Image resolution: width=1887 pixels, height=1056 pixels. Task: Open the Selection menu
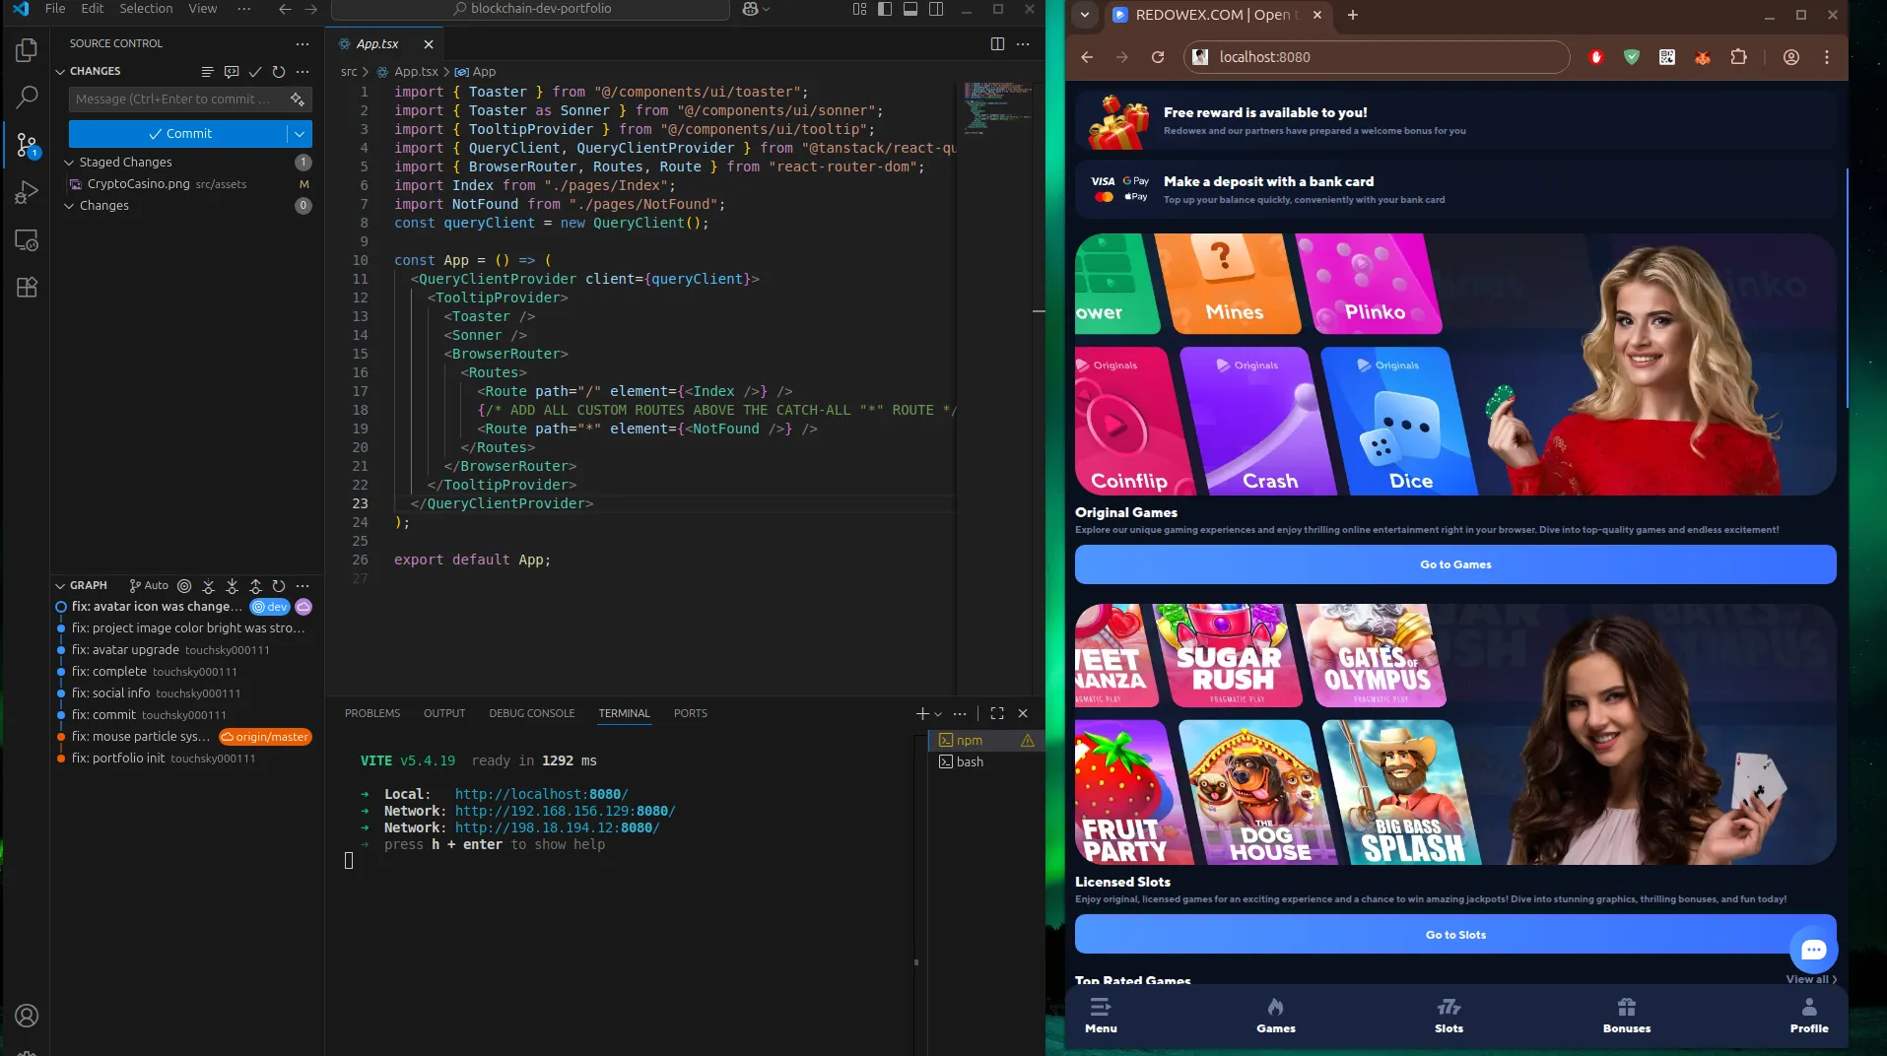pos(146,9)
